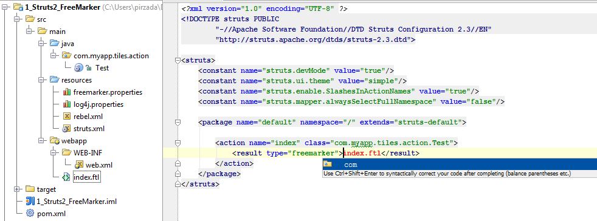Click the main folder icon
The image size is (597, 221).
[42, 31]
